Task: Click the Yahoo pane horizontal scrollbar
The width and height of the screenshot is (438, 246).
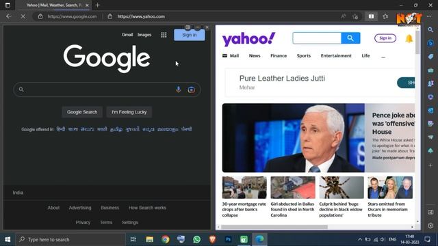Action: (274, 227)
